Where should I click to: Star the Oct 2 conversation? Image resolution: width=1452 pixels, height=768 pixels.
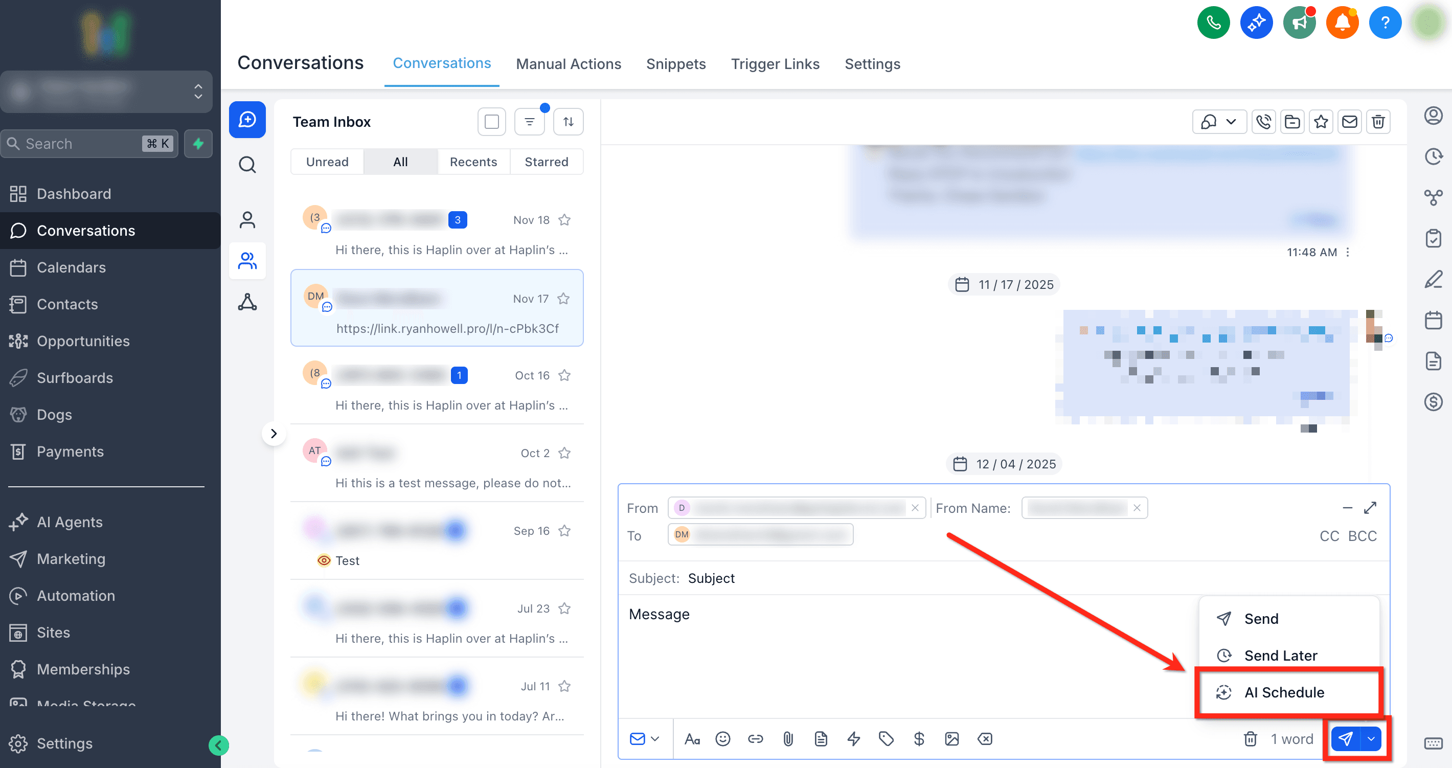(x=564, y=453)
